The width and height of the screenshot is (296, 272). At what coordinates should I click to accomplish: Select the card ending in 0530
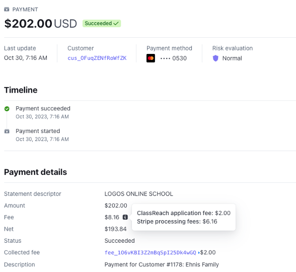point(173,58)
